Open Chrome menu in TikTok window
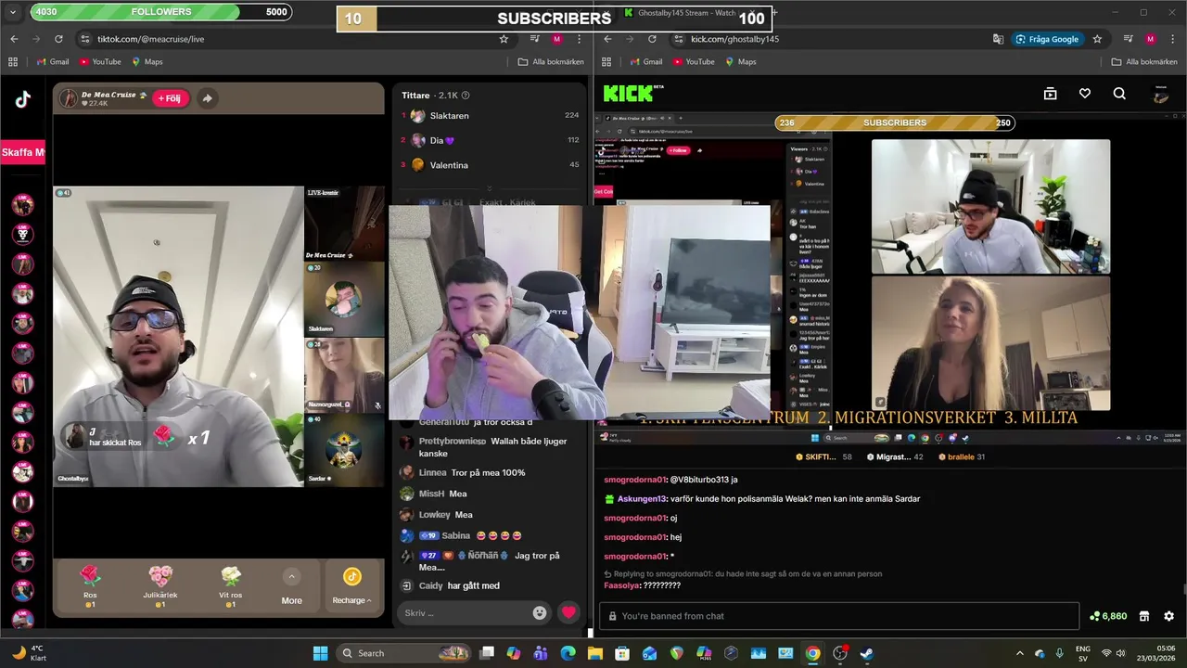Screen dimensions: 1187x668 click(580, 39)
